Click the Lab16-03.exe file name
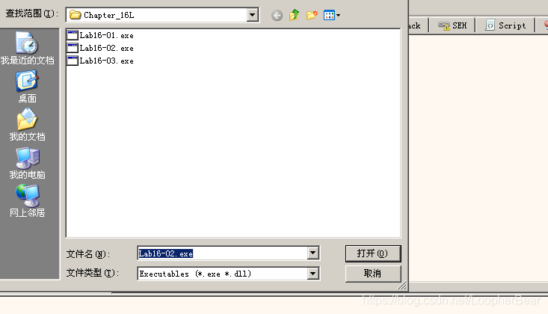Image resolution: width=548 pixels, height=314 pixels. (x=107, y=61)
